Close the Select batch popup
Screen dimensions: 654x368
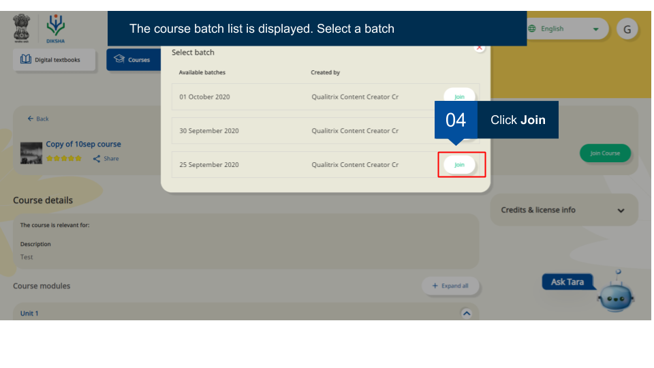pos(480,48)
